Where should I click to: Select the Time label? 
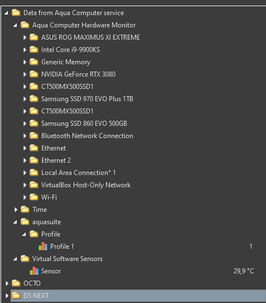click(40, 210)
